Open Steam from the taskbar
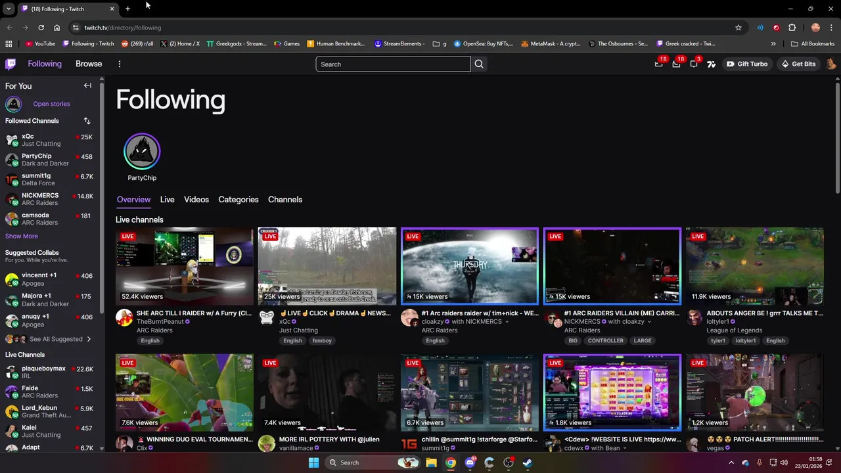 point(528,462)
